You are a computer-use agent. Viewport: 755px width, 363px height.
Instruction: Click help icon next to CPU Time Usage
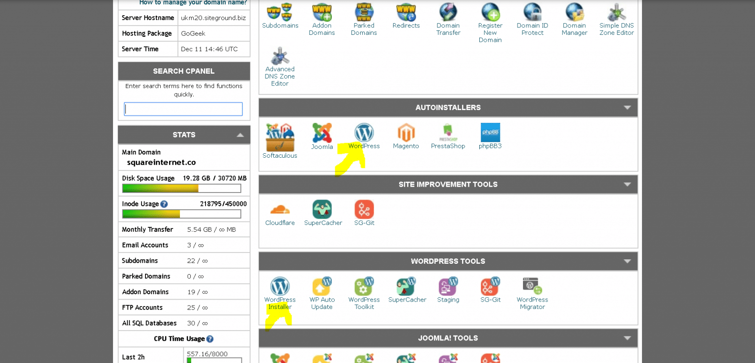coord(210,339)
